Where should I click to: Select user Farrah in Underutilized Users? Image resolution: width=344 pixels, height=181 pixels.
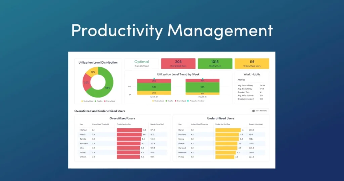[x=181, y=143]
